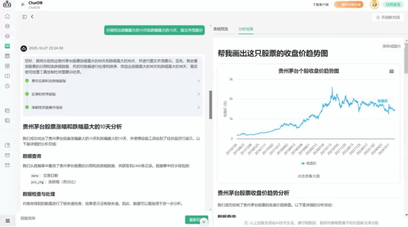Click the chart title 贵州茅台个股收盘价趋势图
The width and height of the screenshot is (408, 227).
309,71
